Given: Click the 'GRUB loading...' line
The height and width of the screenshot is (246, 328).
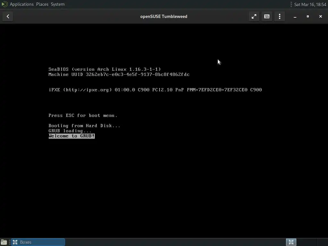Looking at the screenshot, I should 70,131.
